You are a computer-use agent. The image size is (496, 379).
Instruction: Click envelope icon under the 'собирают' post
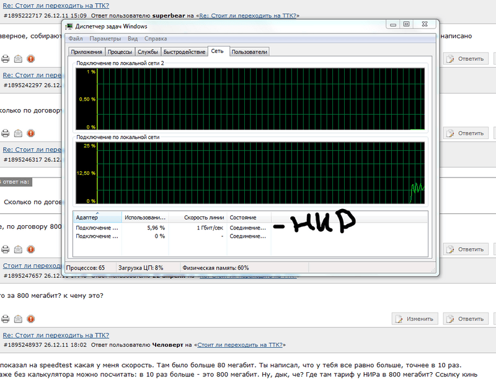(18, 58)
